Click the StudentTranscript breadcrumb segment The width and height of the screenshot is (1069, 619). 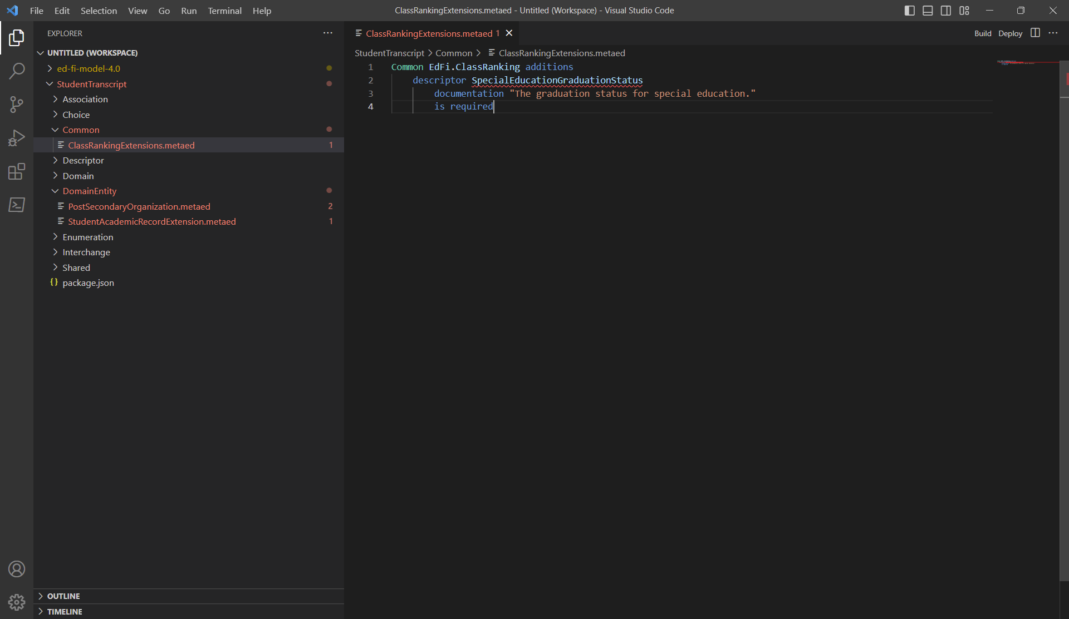pyautogui.click(x=389, y=53)
